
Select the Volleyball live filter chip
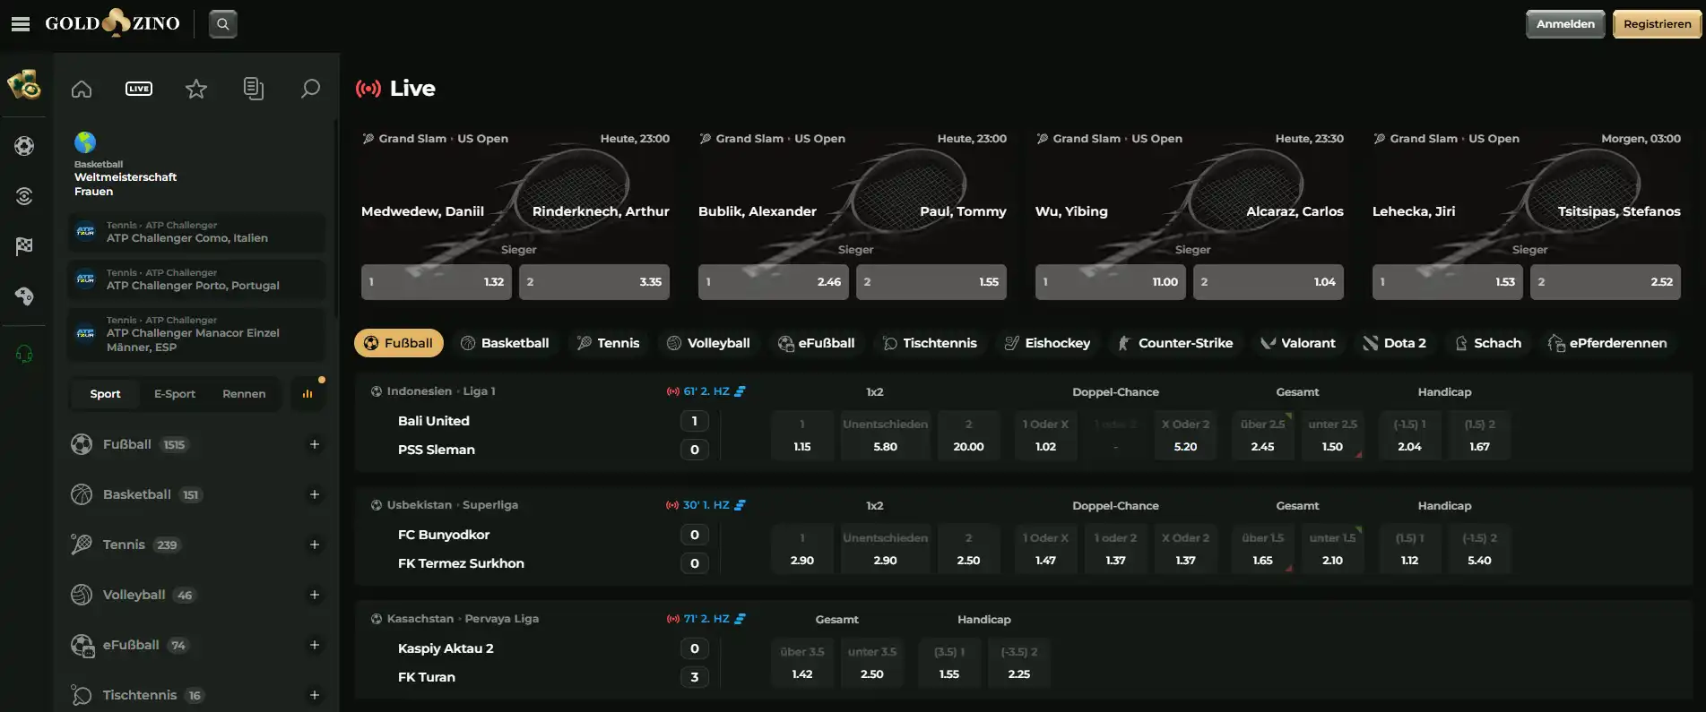click(x=709, y=343)
